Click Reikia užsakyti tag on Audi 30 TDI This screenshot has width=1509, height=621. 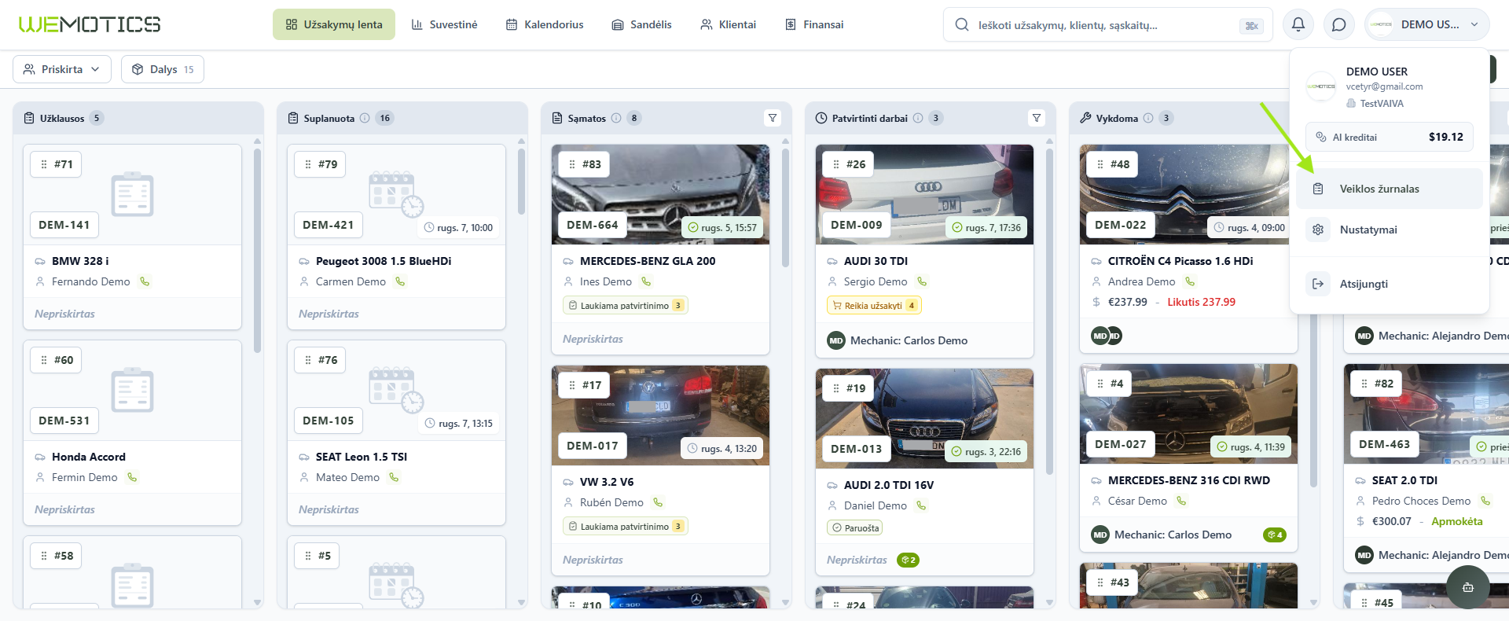[874, 305]
